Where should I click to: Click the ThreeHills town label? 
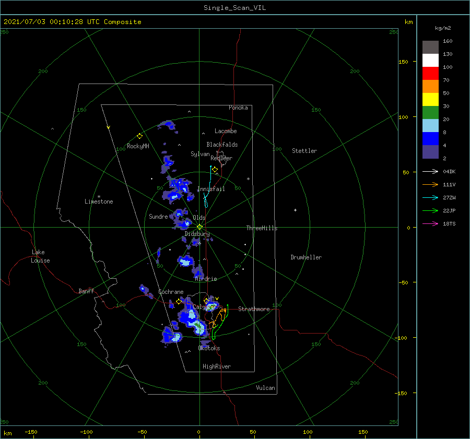click(262, 228)
